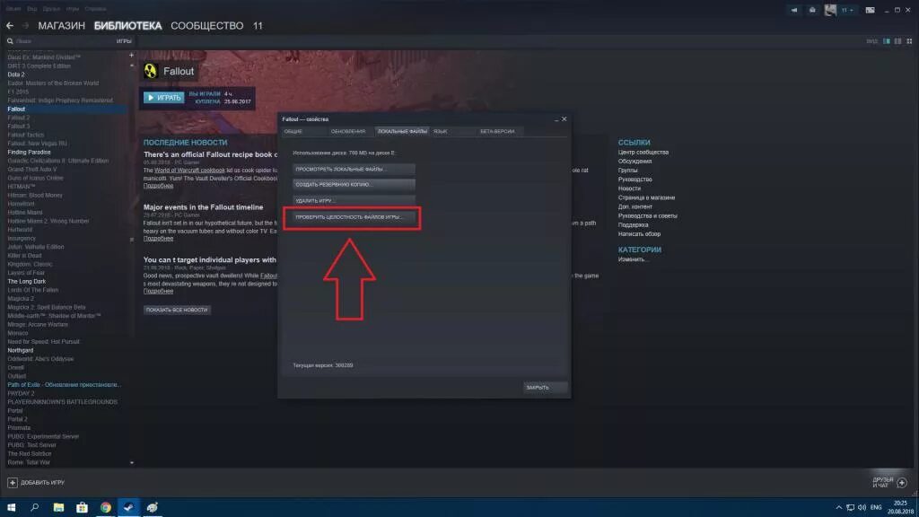
Task: Open the БИБЛИОТЕКА tab
Action: pyautogui.click(x=127, y=26)
